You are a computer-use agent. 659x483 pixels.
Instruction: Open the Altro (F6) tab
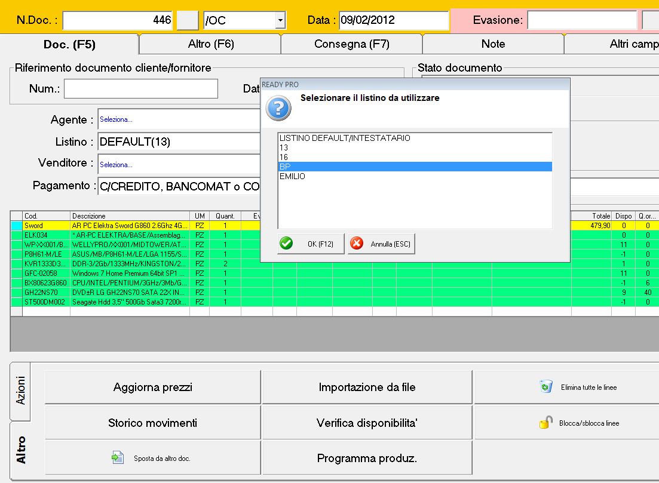tap(210, 44)
